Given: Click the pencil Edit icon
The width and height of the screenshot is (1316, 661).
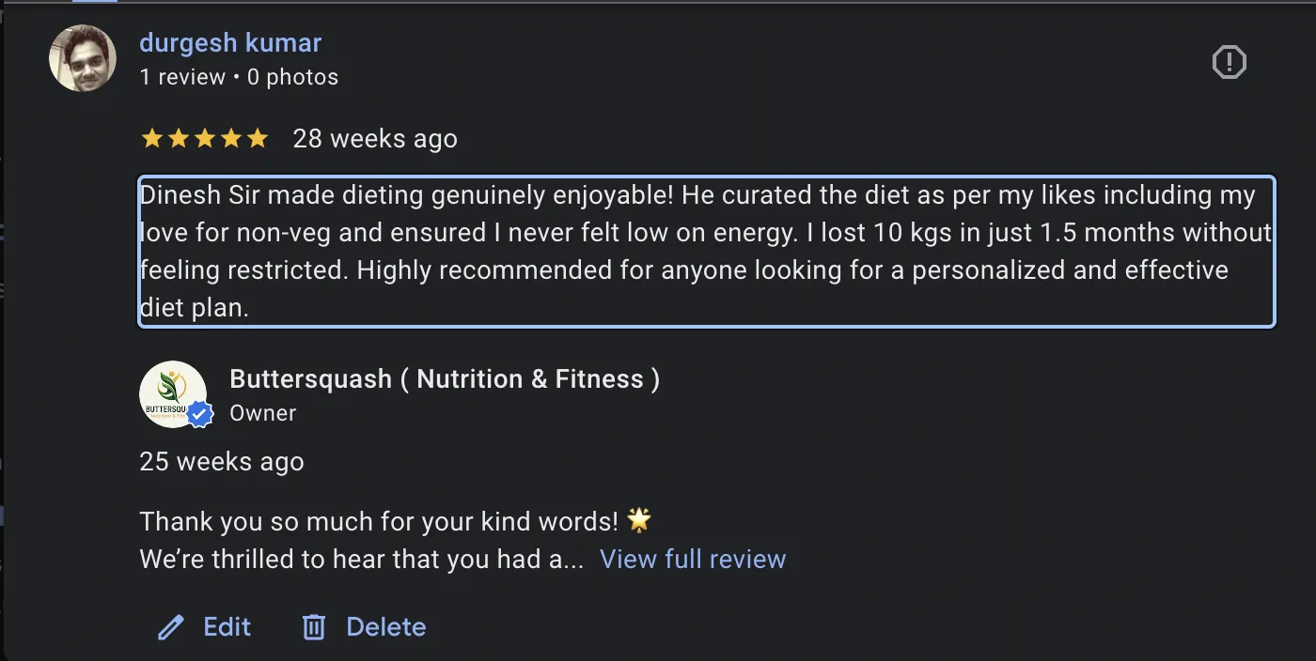Looking at the screenshot, I should [171, 627].
